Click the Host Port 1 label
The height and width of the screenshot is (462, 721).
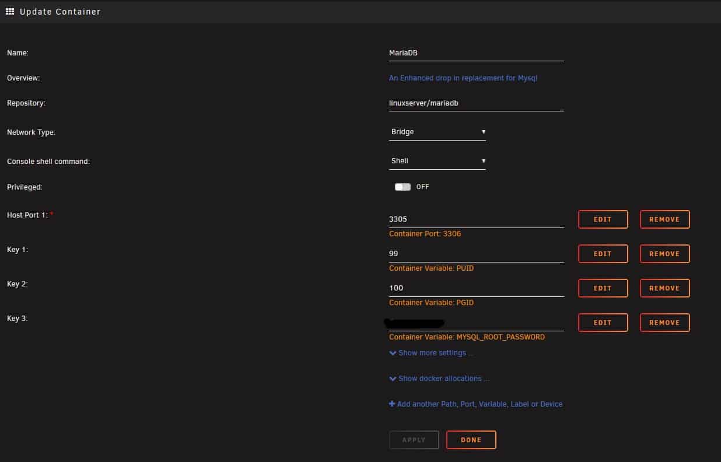click(28, 215)
